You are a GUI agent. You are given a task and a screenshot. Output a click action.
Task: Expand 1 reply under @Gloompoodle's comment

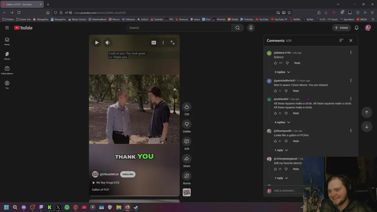pyautogui.click(x=281, y=150)
